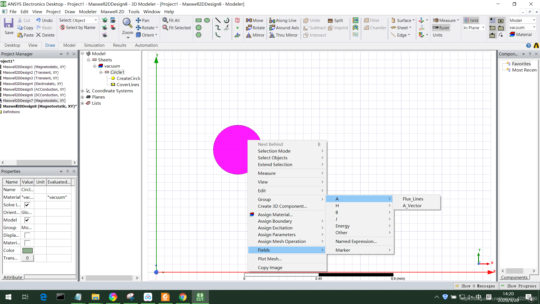
Task: Uncheck the Solve Inside checkbox
Action: point(27,205)
